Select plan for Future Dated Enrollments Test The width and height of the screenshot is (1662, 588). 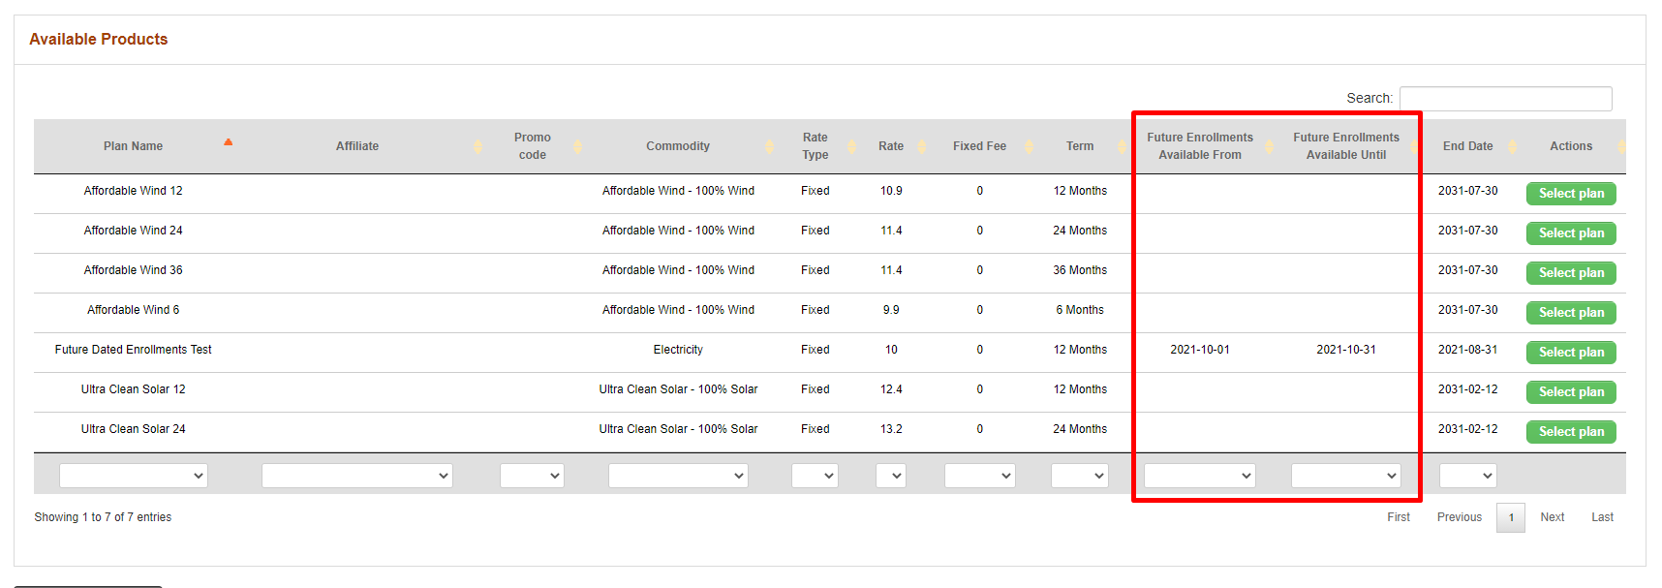click(x=1571, y=353)
